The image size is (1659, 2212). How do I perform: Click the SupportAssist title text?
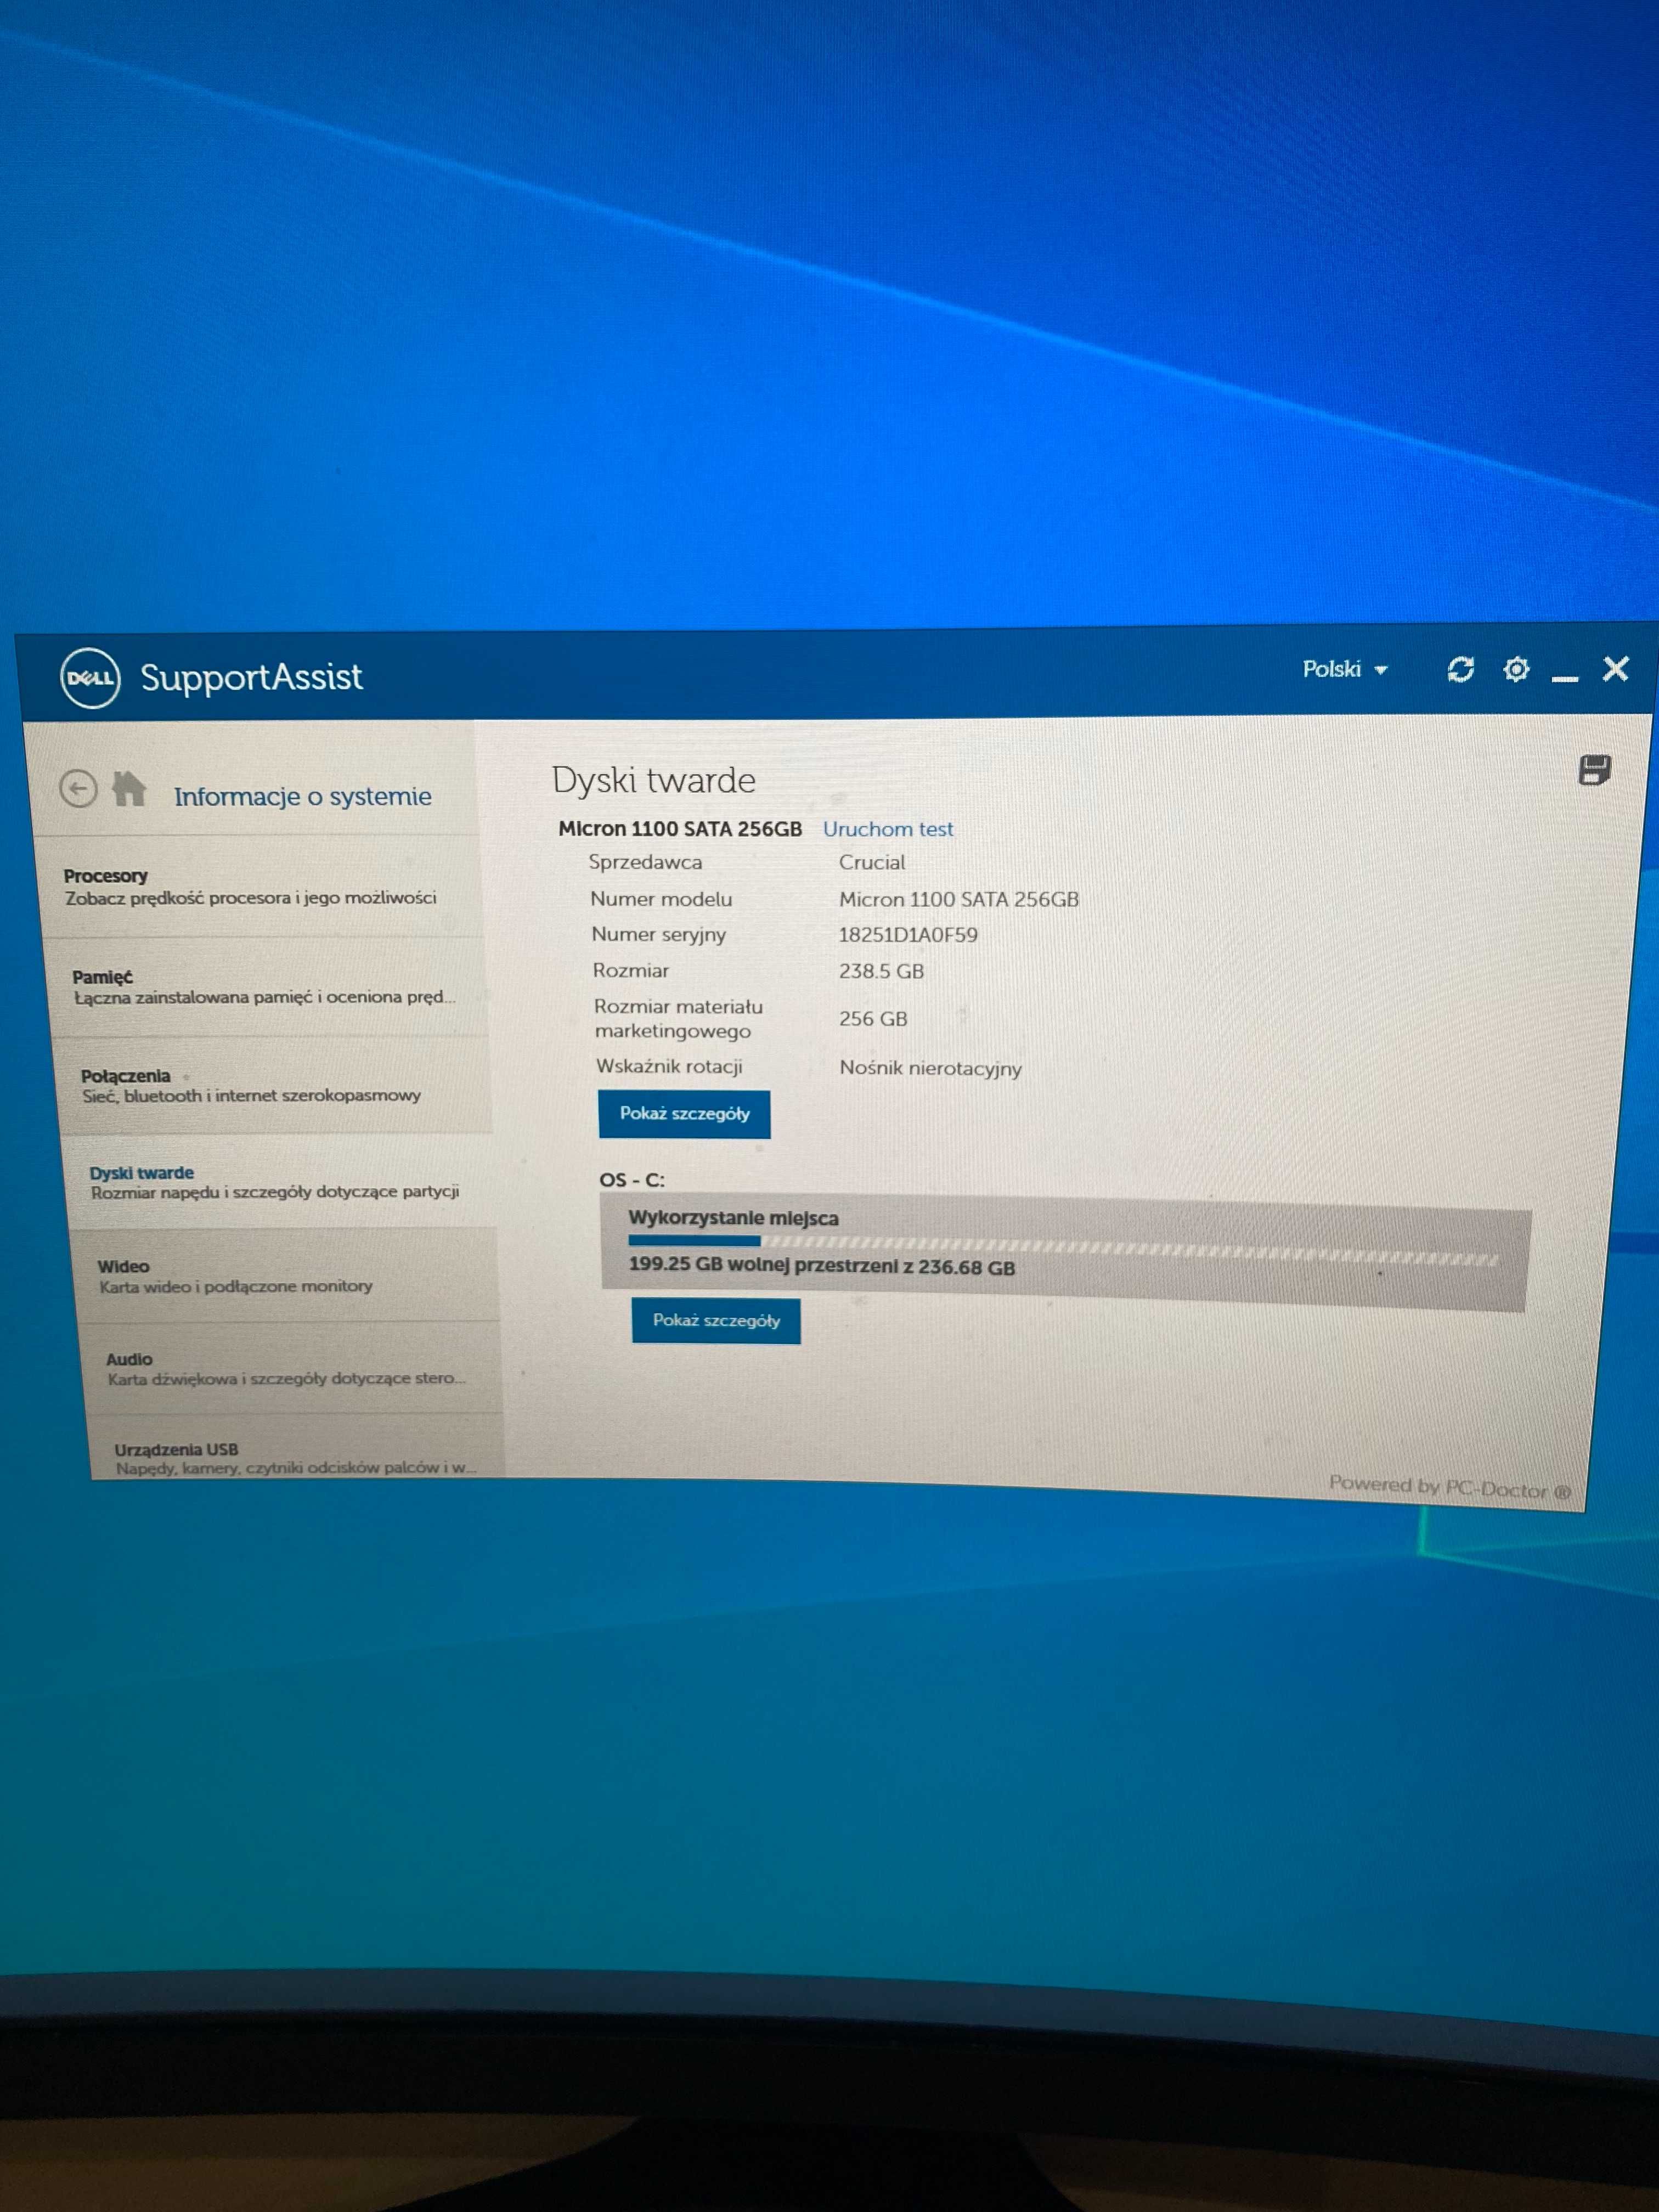pos(251,677)
